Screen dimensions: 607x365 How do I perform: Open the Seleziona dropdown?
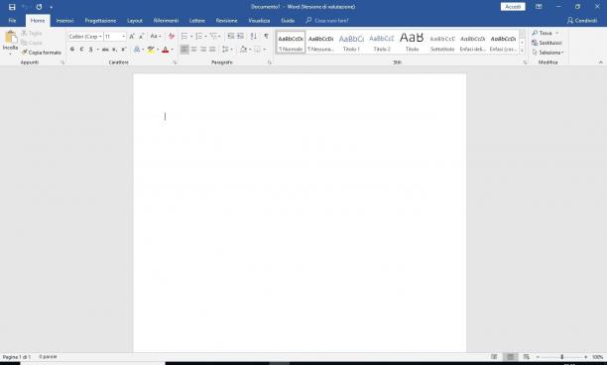coord(547,53)
